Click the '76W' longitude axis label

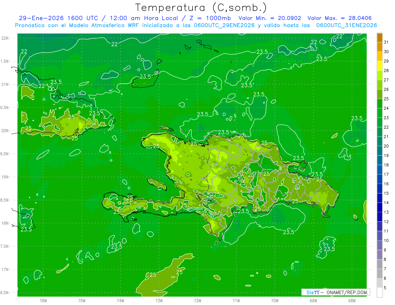[43, 300]
